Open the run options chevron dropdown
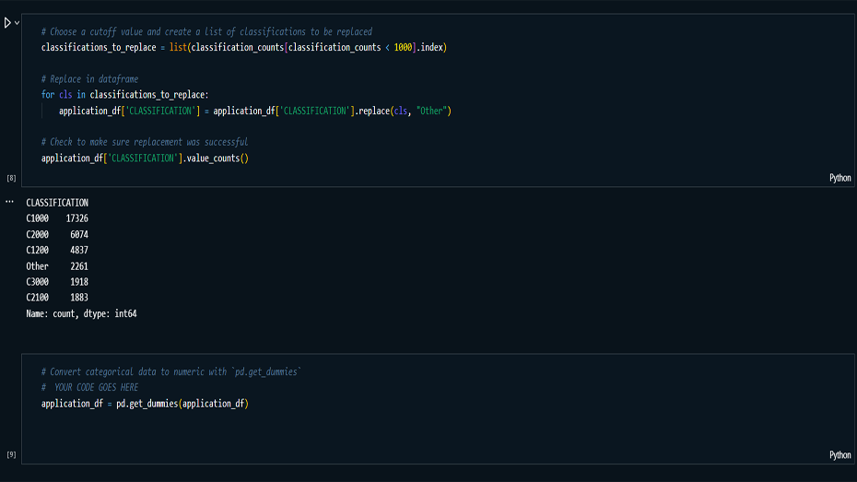Screen dimensions: 857x482 click(x=18, y=22)
